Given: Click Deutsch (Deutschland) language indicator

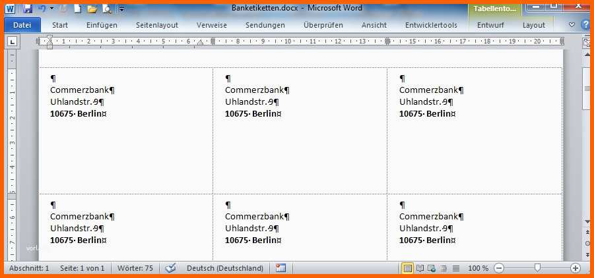Looking at the screenshot, I should coord(225,268).
